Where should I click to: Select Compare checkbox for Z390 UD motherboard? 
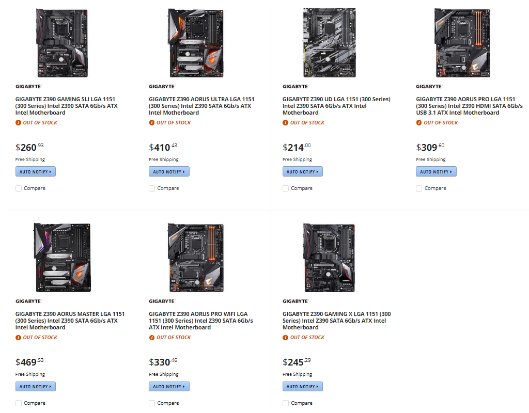pos(286,188)
